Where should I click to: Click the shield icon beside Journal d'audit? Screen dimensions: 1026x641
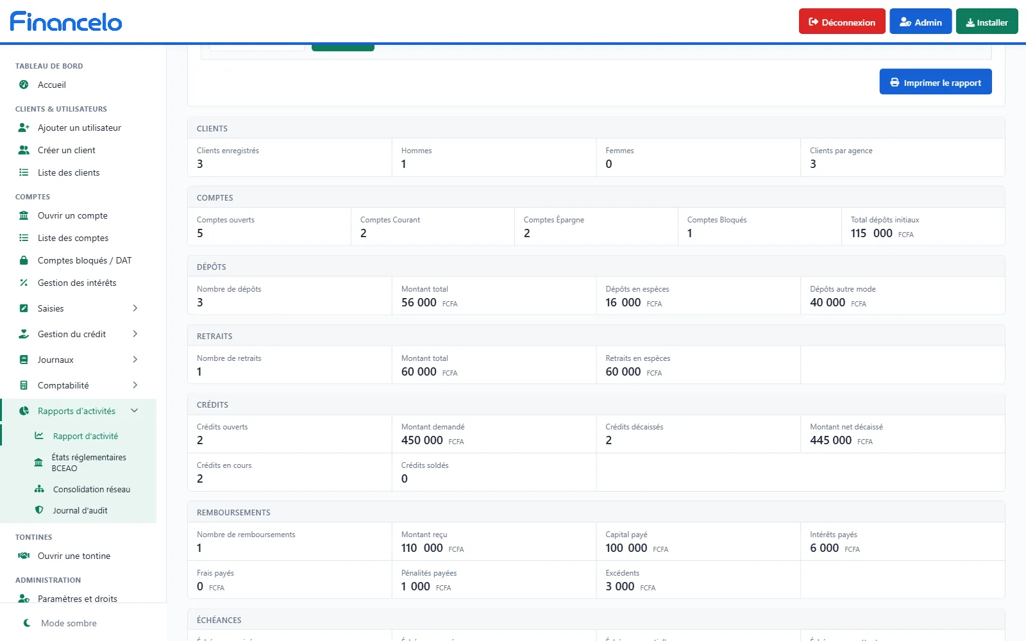[39, 510]
